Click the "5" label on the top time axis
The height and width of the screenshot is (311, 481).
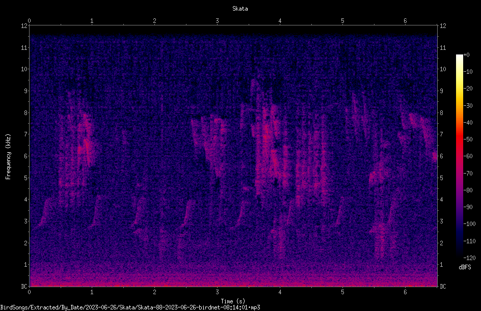(342, 21)
